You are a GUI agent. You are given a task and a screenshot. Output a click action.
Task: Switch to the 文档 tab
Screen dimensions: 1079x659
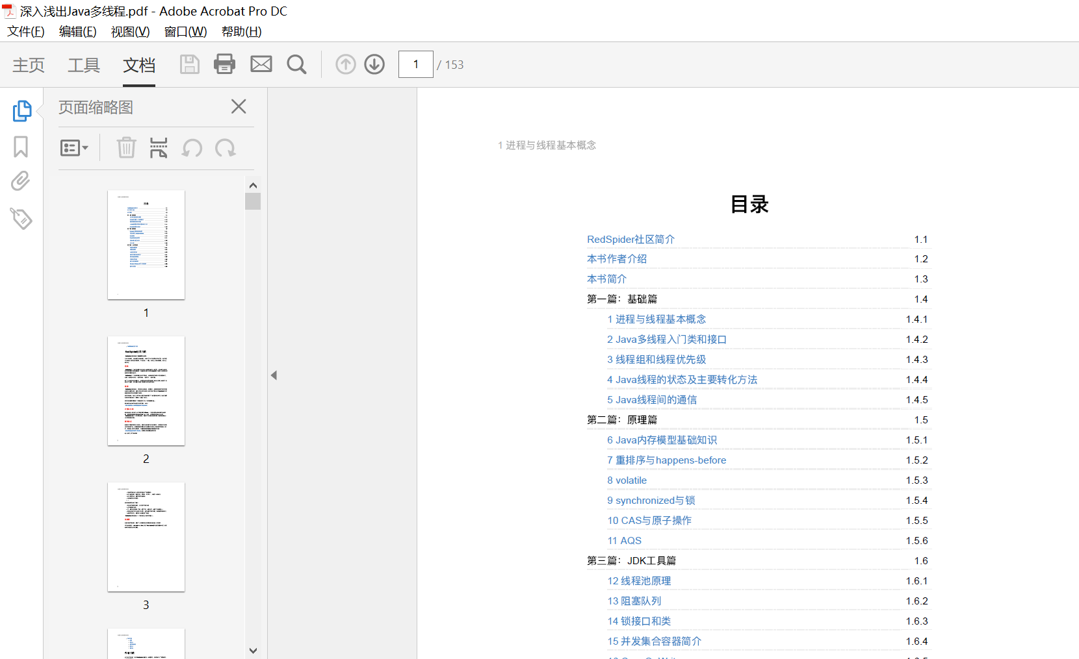[x=139, y=65]
